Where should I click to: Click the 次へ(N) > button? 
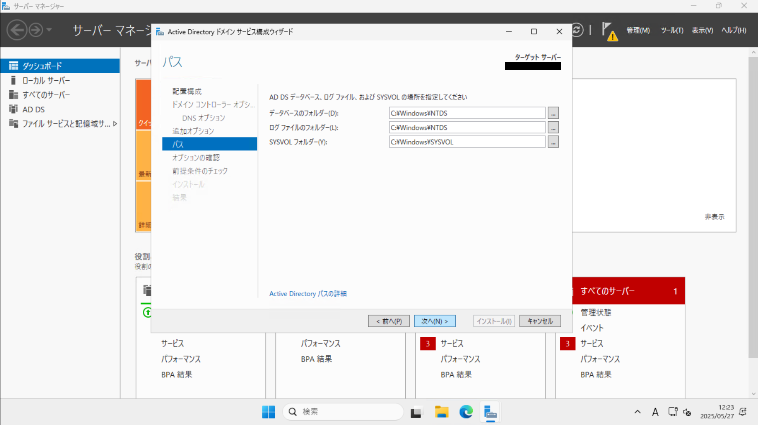point(435,321)
